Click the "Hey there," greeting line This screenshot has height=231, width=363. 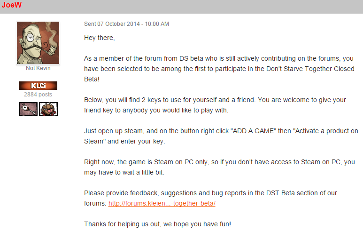click(99, 38)
